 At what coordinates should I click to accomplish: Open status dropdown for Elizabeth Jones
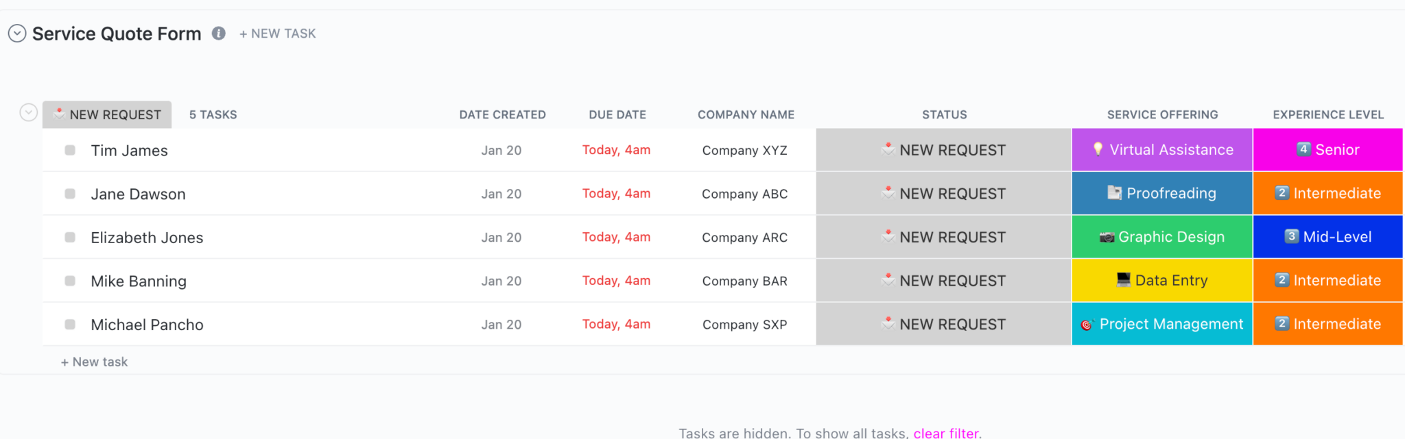pos(943,238)
